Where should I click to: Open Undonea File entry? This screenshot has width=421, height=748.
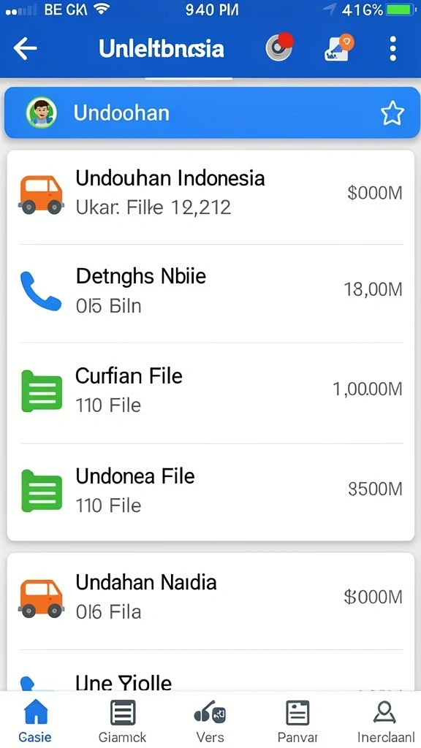click(210, 492)
